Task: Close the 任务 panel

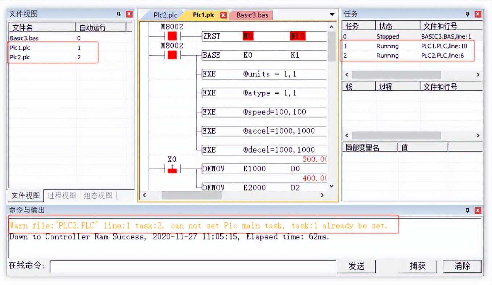Action: (478, 14)
